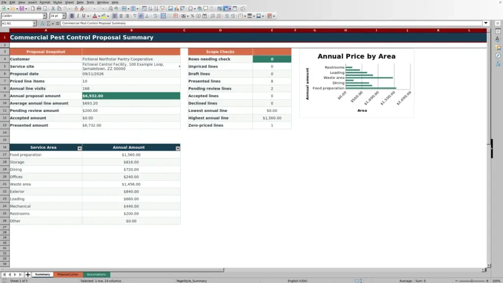This screenshot has width=503, height=283.
Task: Add a new sheet with plus button
Action: [28, 274]
